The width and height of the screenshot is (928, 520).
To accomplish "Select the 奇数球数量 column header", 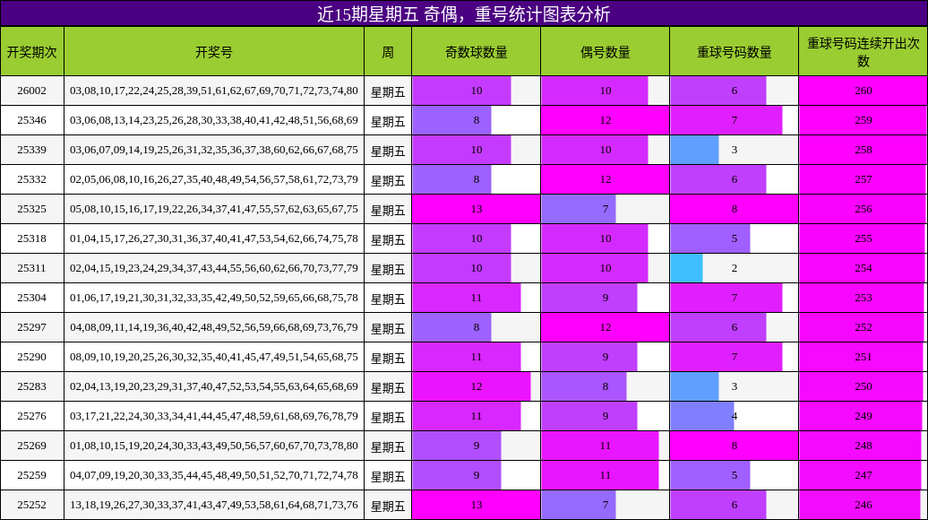I will click(476, 50).
